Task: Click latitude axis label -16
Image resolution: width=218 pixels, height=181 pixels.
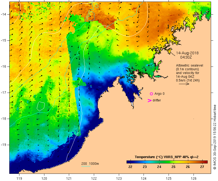Action: (3, 67)
